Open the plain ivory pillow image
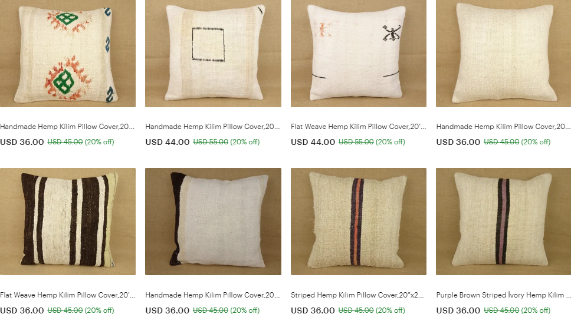 click(x=503, y=54)
